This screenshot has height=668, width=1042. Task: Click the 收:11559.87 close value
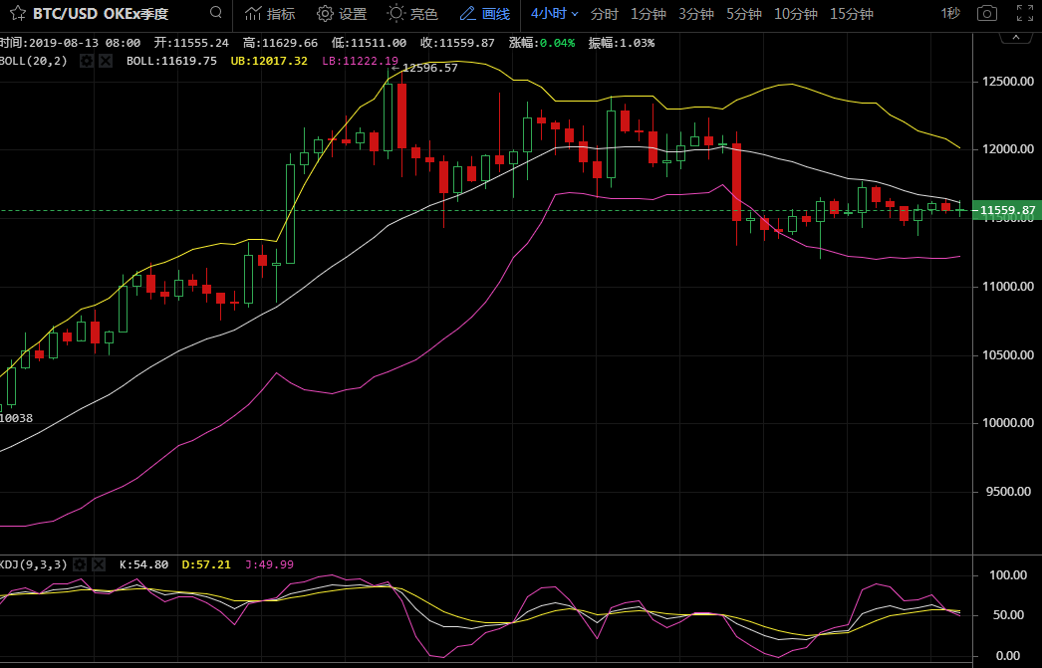457,43
